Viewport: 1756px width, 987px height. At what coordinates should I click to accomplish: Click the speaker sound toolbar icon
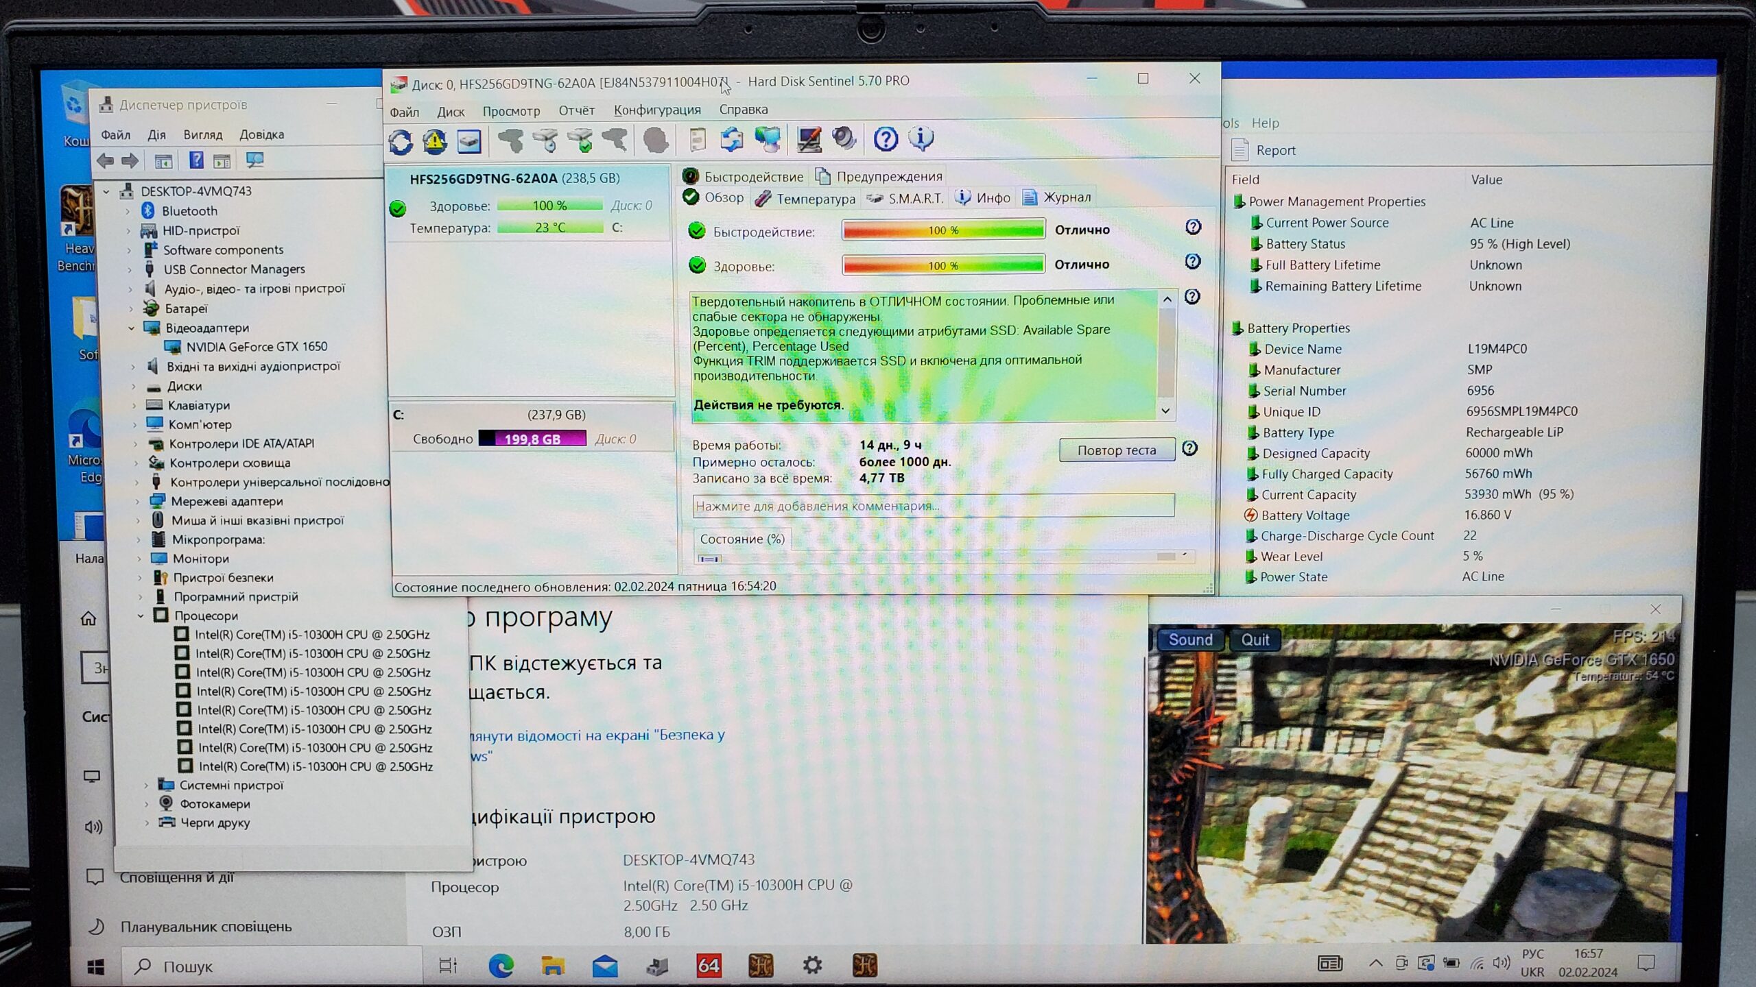click(844, 139)
